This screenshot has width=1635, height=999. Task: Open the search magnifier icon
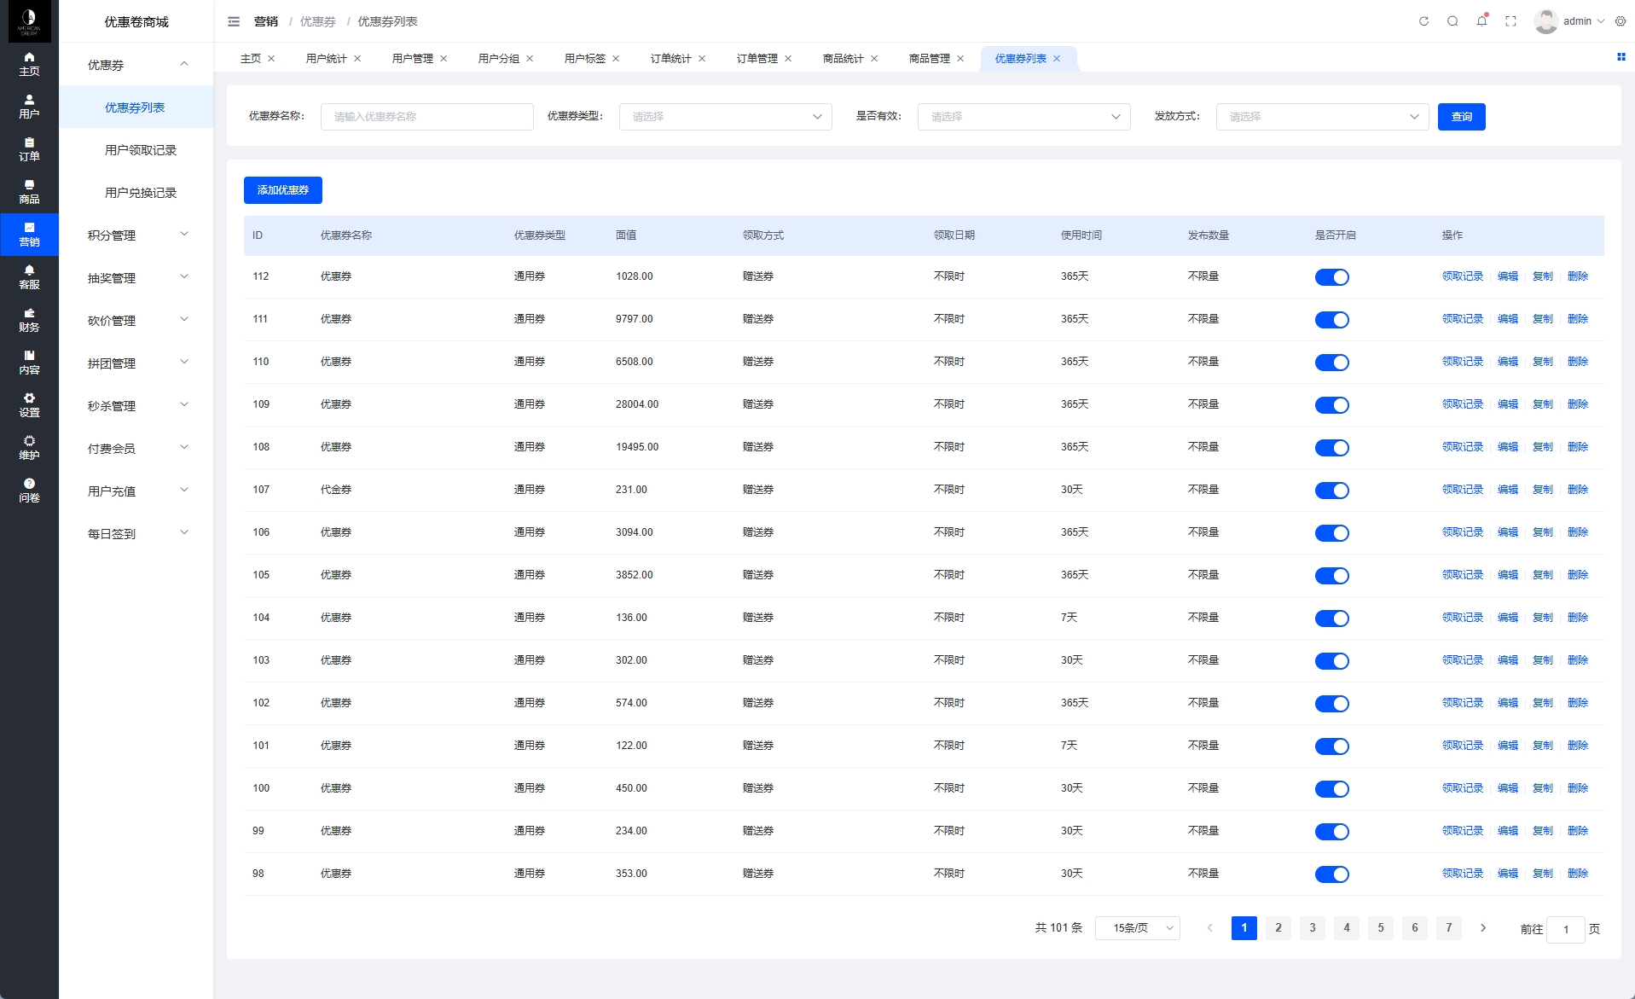1452,21
